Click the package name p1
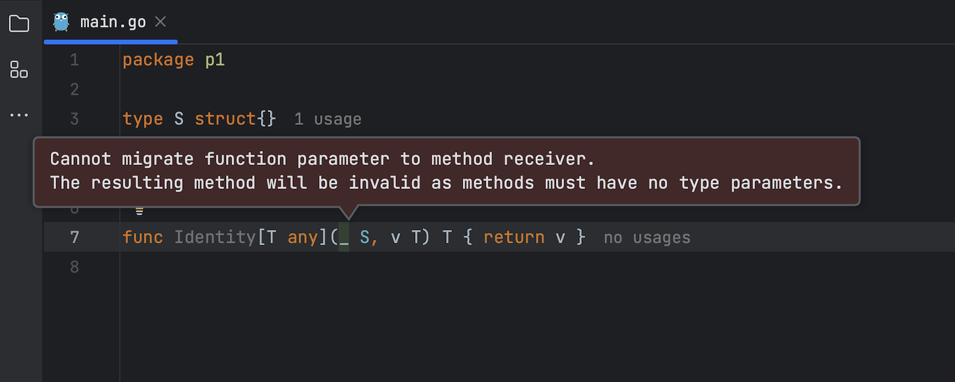Viewport: 955px width, 382px height. [215, 60]
